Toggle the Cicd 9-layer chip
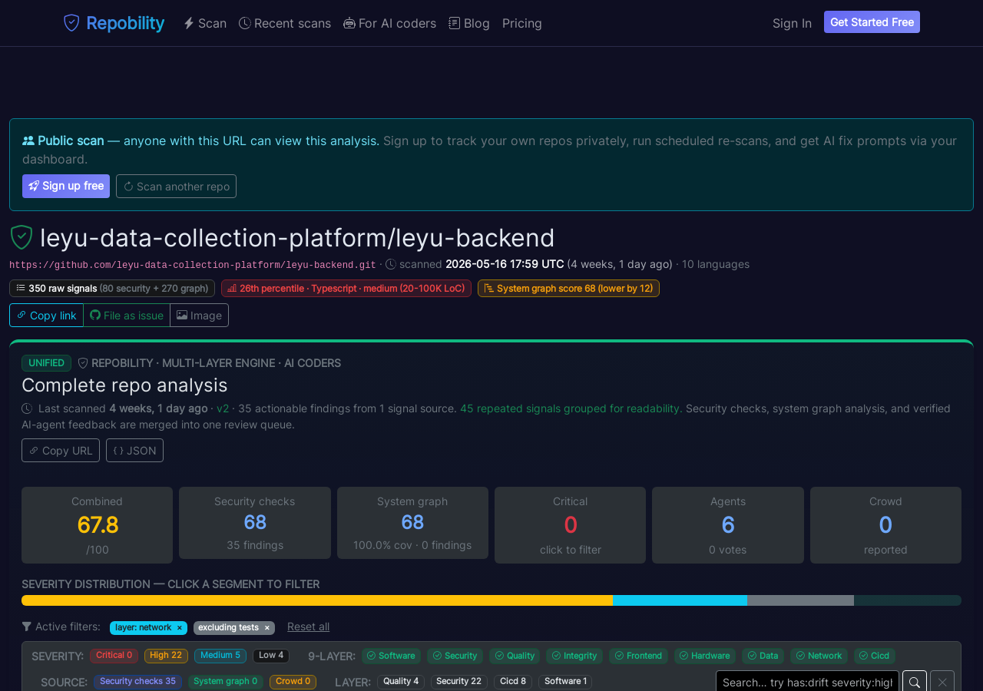The width and height of the screenshot is (983, 691). click(x=875, y=656)
